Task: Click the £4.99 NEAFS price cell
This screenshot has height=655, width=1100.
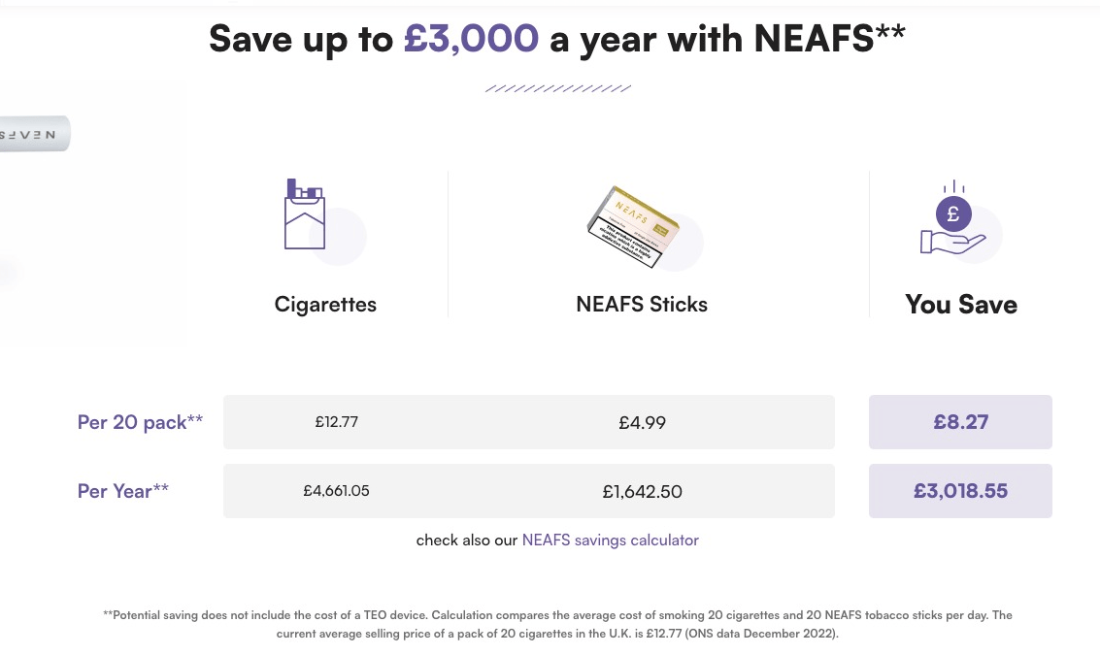Action: (x=643, y=423)
